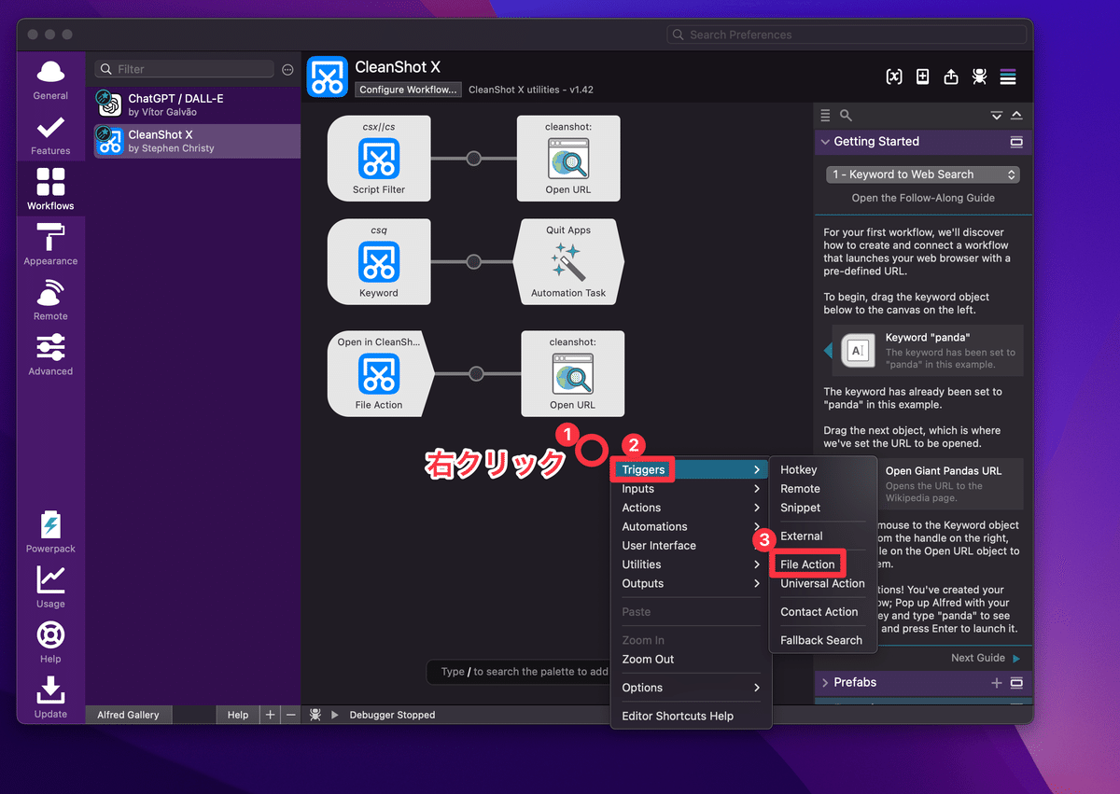Toggle the debugger bug icon in header
Image resolution: width=1120 pixels, height=794 pixels.
[x=979, y=77]
